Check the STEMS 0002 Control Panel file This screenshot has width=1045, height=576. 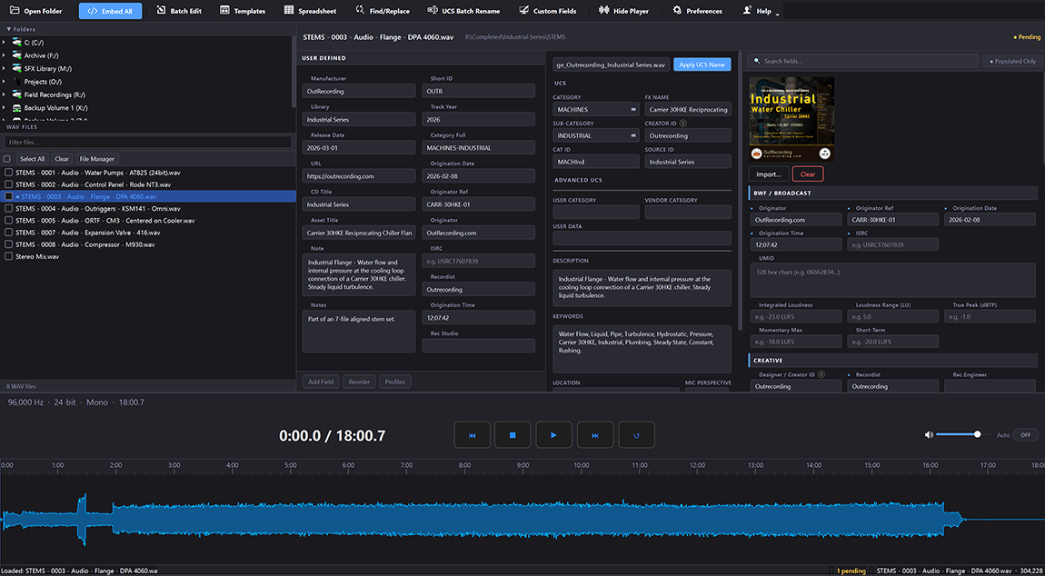point(9,184)
